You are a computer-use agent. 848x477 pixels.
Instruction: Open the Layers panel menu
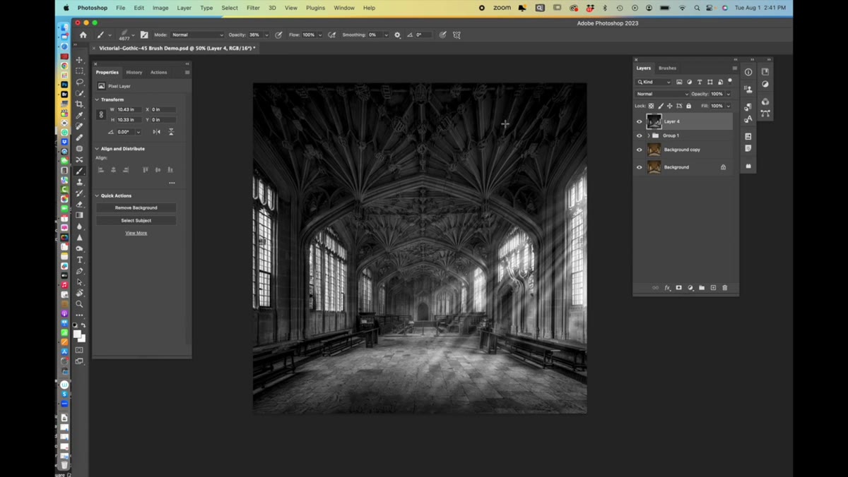tap(734, 68)
